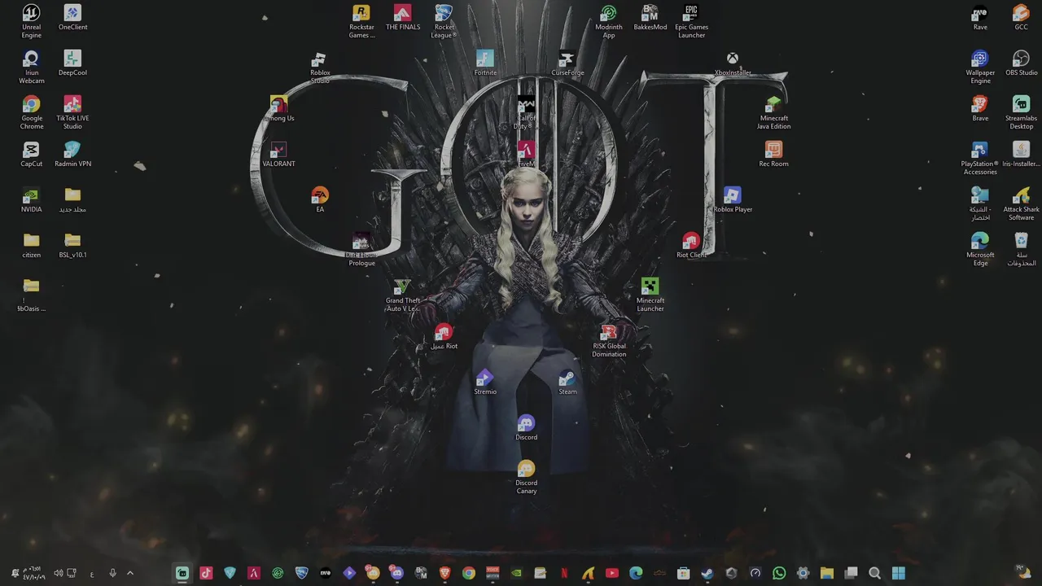Select the Iris-Installer icon
Image resolution: width=1042 pixels, height=586 pixels.
(x=1021, y=154)
